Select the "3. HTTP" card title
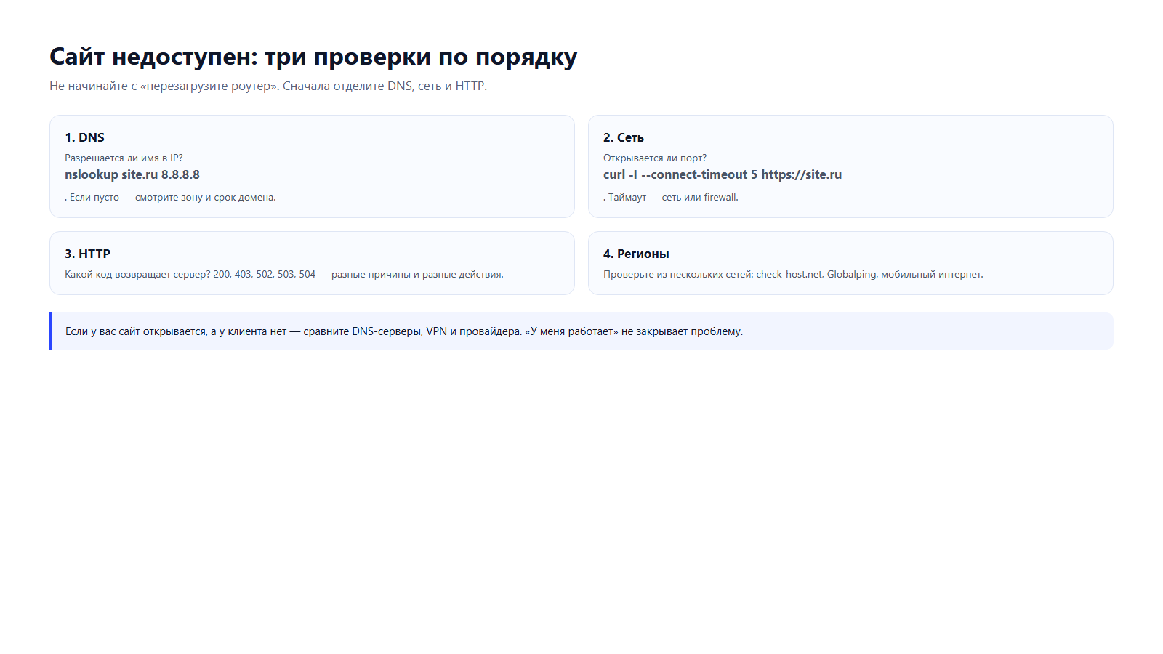Viewport: 1163px width, 654px height. coord(87,254)
